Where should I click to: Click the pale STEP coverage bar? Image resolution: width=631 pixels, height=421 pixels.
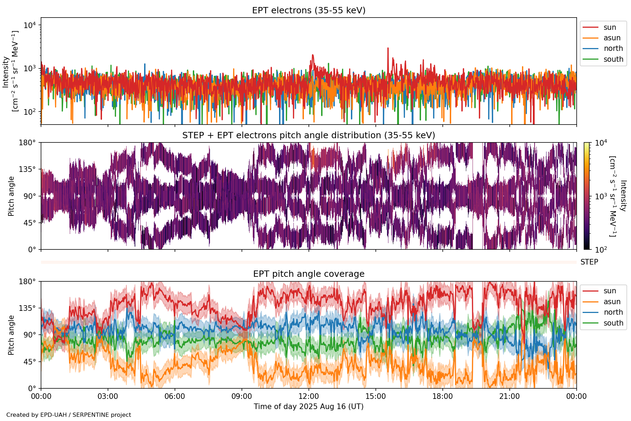[308, 262]
